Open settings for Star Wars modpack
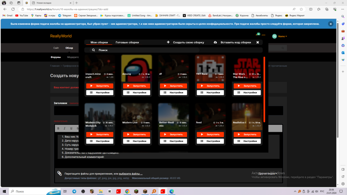Screen dimensions: 347x195 coord(247,93)
